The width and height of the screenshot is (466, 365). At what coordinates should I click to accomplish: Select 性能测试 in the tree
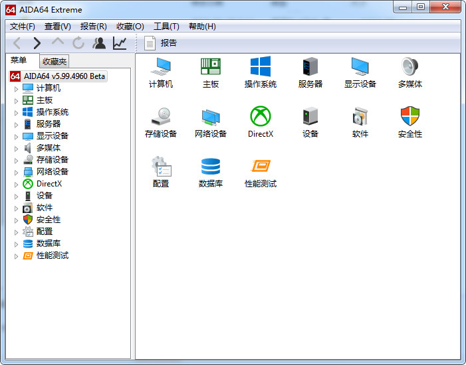pos(53,256)
